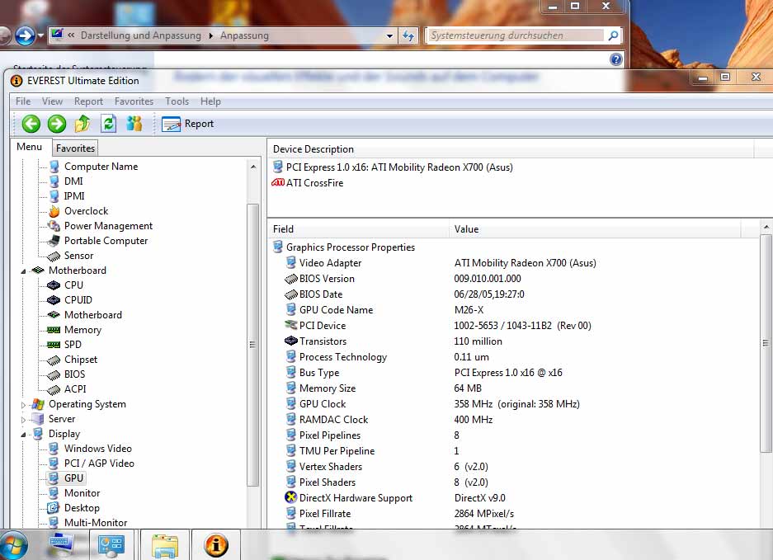Image resolution: width=773 pixels, height=560 pixels.
Task: Select the BIOS Version row
Action: [327, 279]
